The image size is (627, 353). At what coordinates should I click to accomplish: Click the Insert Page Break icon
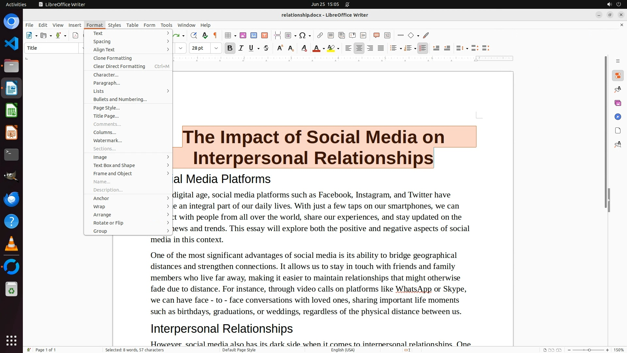tap(277, 35)
